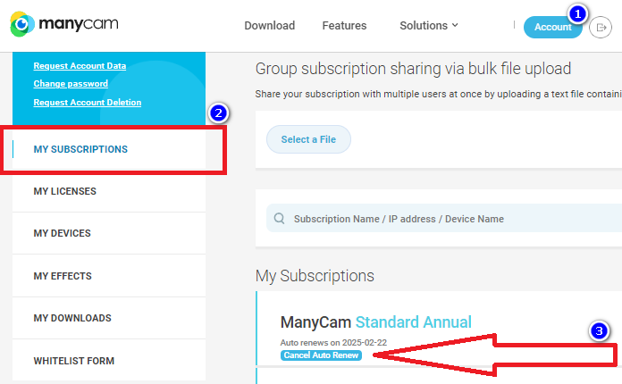Expand the Solutions dropdown menu
Viewport: 622px width, 384px height.
429,25
